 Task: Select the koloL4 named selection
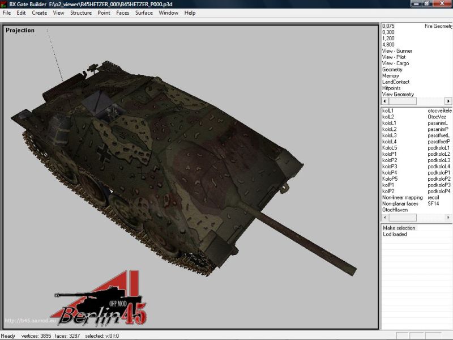[390, 142]
